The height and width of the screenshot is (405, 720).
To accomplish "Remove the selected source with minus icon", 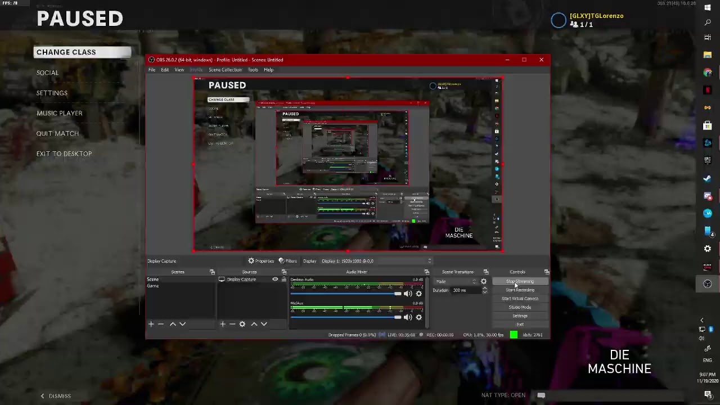I will click(232, 324).
